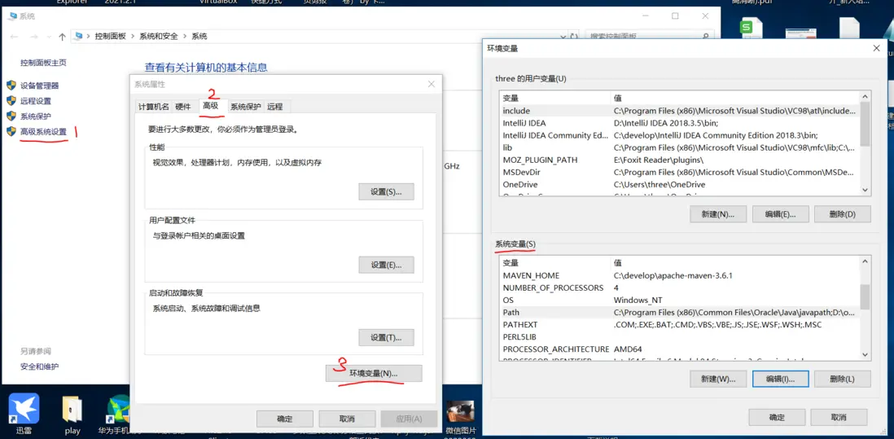This screenshot has height=439, width=894.
Task: Switch to the 系统保护 tab
Action: pos(246,107)
